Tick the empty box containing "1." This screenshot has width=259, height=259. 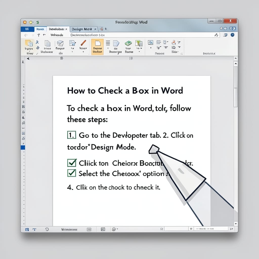click(x=72, y=135)
